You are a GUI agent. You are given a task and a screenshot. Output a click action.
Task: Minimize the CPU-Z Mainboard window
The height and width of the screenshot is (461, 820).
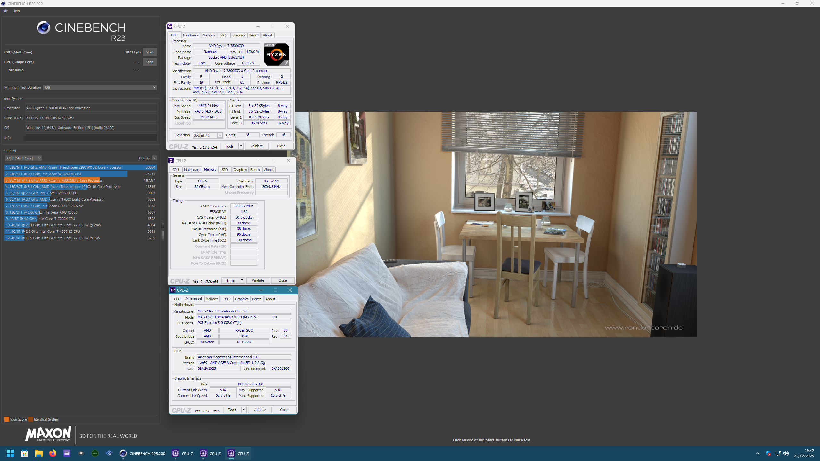pos(261,290)
